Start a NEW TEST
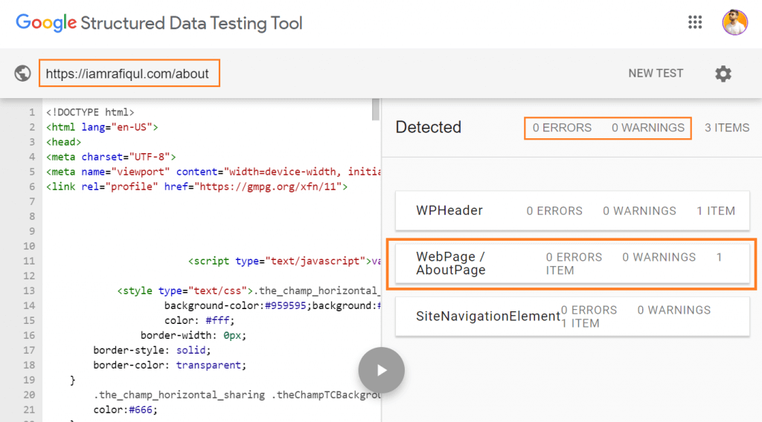The width and height of the screenshot is (762, 422). 656,74
